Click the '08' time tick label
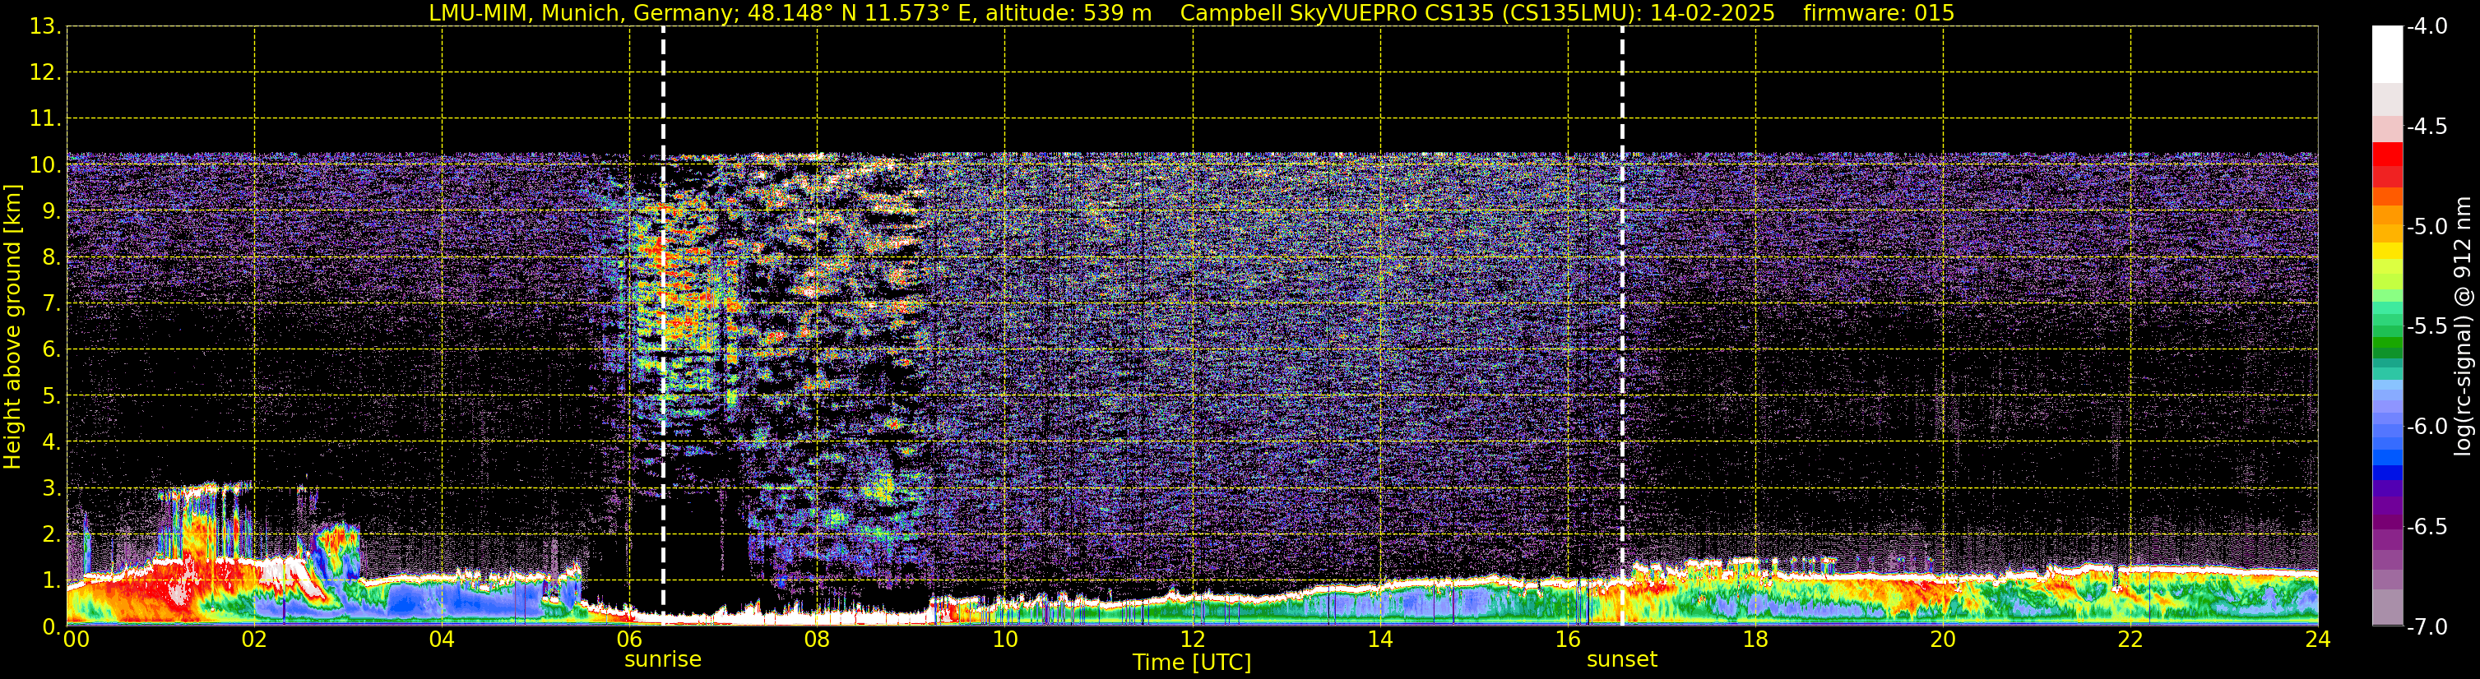2480x679 pixels. (x=818, y=640)
